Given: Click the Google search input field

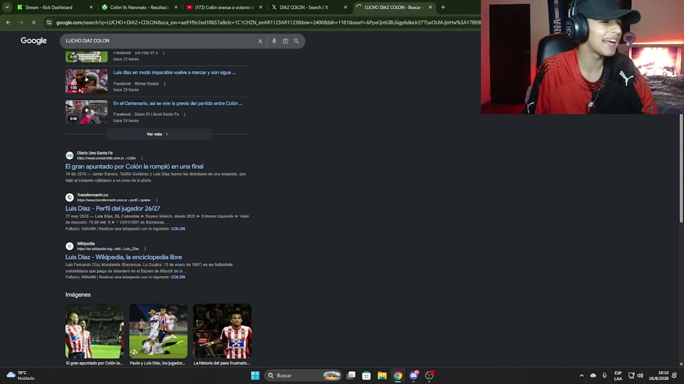Looking at the screenshot, I should 159,41.
